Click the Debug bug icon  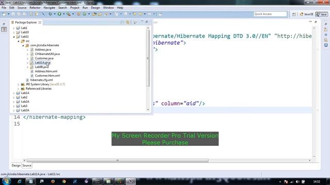[51, 14]
